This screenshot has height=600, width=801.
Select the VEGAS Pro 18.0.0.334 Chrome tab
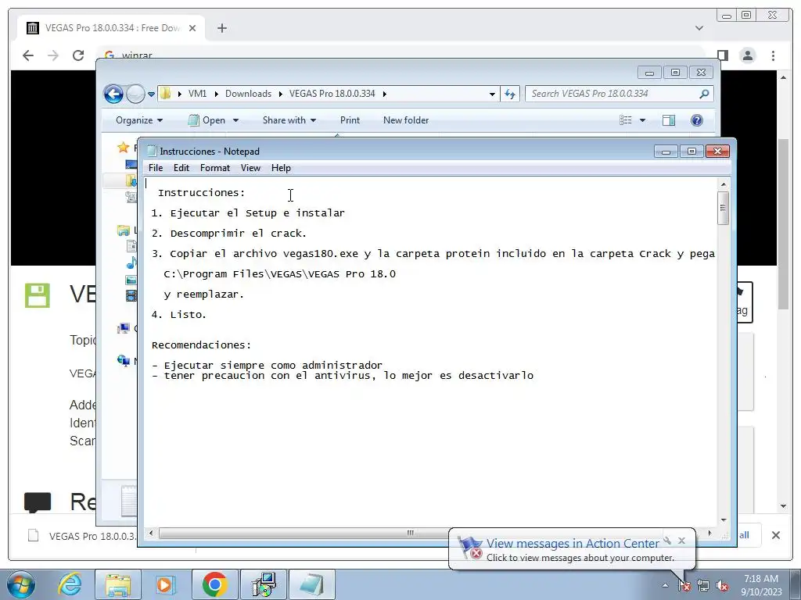point(111,28)
